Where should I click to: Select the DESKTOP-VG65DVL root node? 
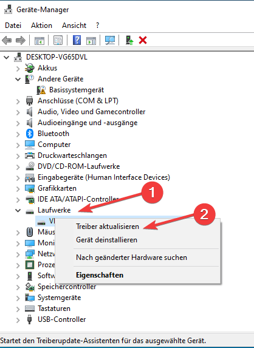57,57
